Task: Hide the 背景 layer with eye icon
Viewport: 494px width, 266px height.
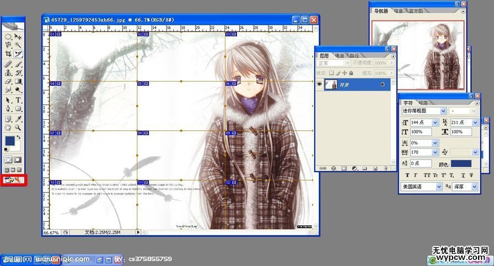Action: coord(320,84)
